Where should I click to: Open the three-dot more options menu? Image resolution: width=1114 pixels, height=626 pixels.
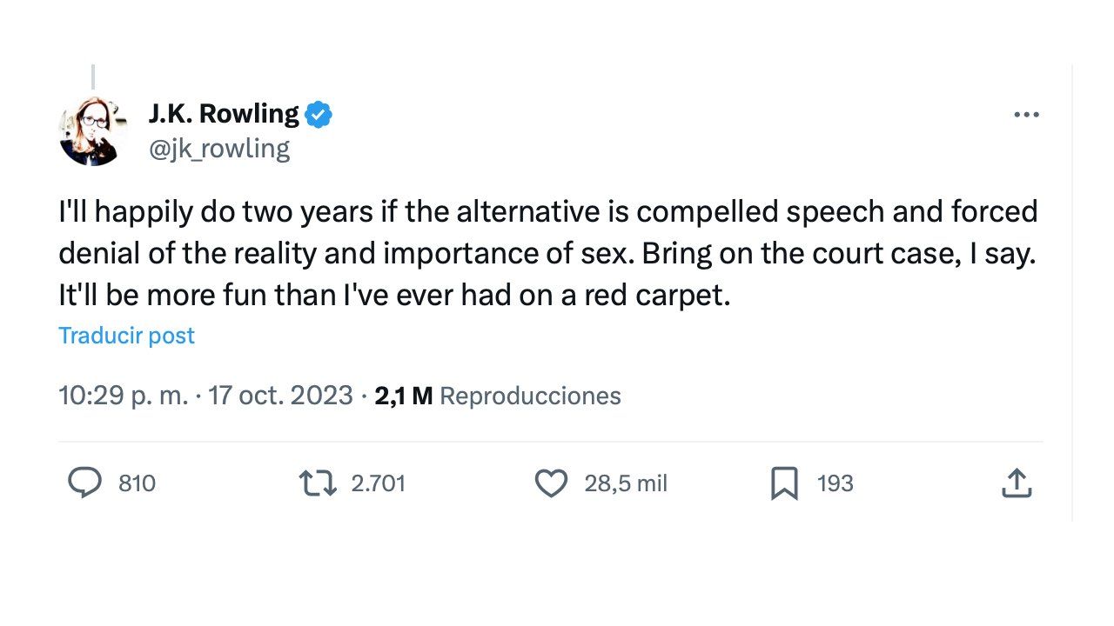pyautogui.click(x=1027, y=115)
